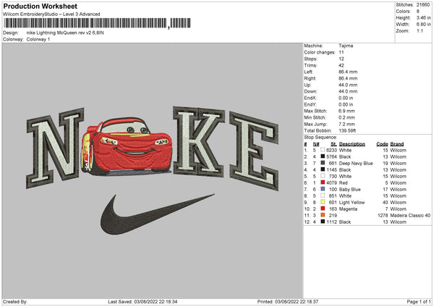Click the underlined Code column header
The width and height of the screenshot is (434, 307).
382,143
